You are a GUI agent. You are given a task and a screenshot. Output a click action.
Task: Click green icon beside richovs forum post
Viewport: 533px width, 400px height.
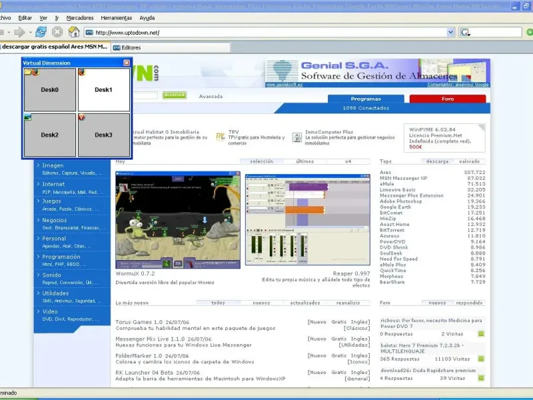tap(481, 334)
